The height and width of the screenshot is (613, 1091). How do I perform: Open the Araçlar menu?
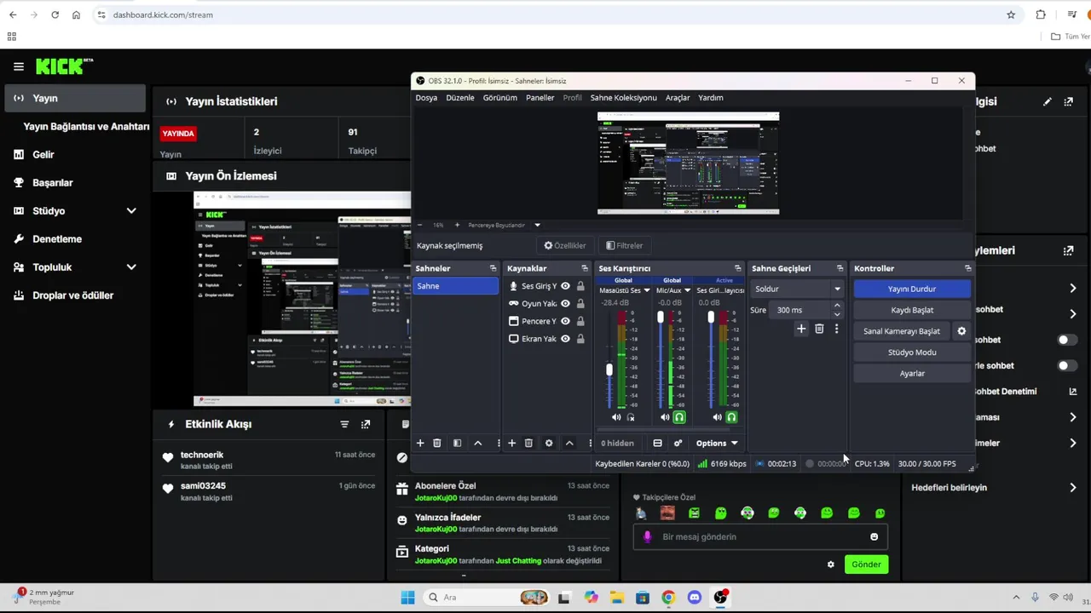678,98
